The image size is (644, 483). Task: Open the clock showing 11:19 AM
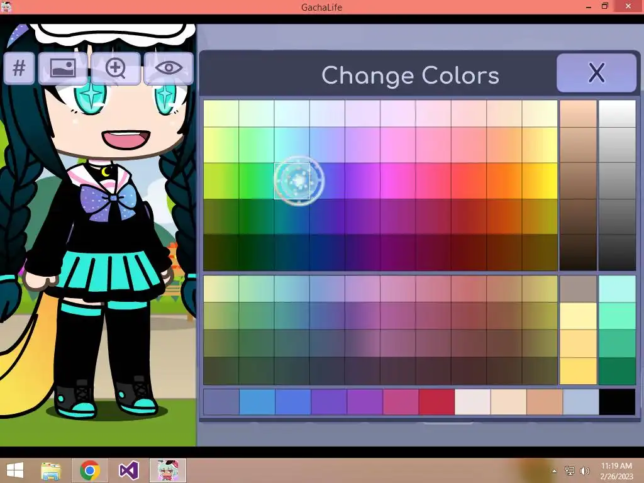point(616,470)
